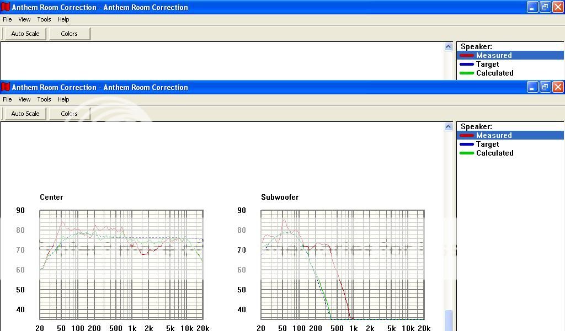
Task: Click the scroll-up arrow in the front window
Action: tap(448, 126)
